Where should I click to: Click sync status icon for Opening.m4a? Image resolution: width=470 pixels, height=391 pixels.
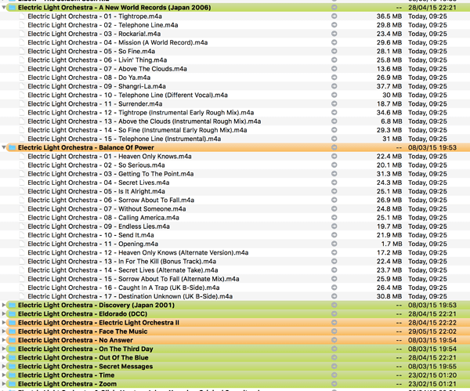(334, 244)
